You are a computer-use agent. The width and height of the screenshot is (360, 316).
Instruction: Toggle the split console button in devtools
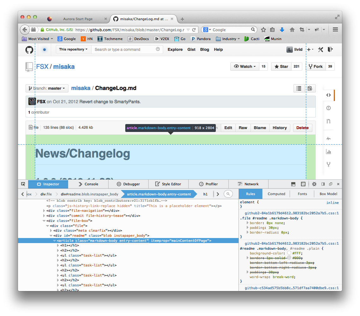pyautogui.click(x=293, y=184)
